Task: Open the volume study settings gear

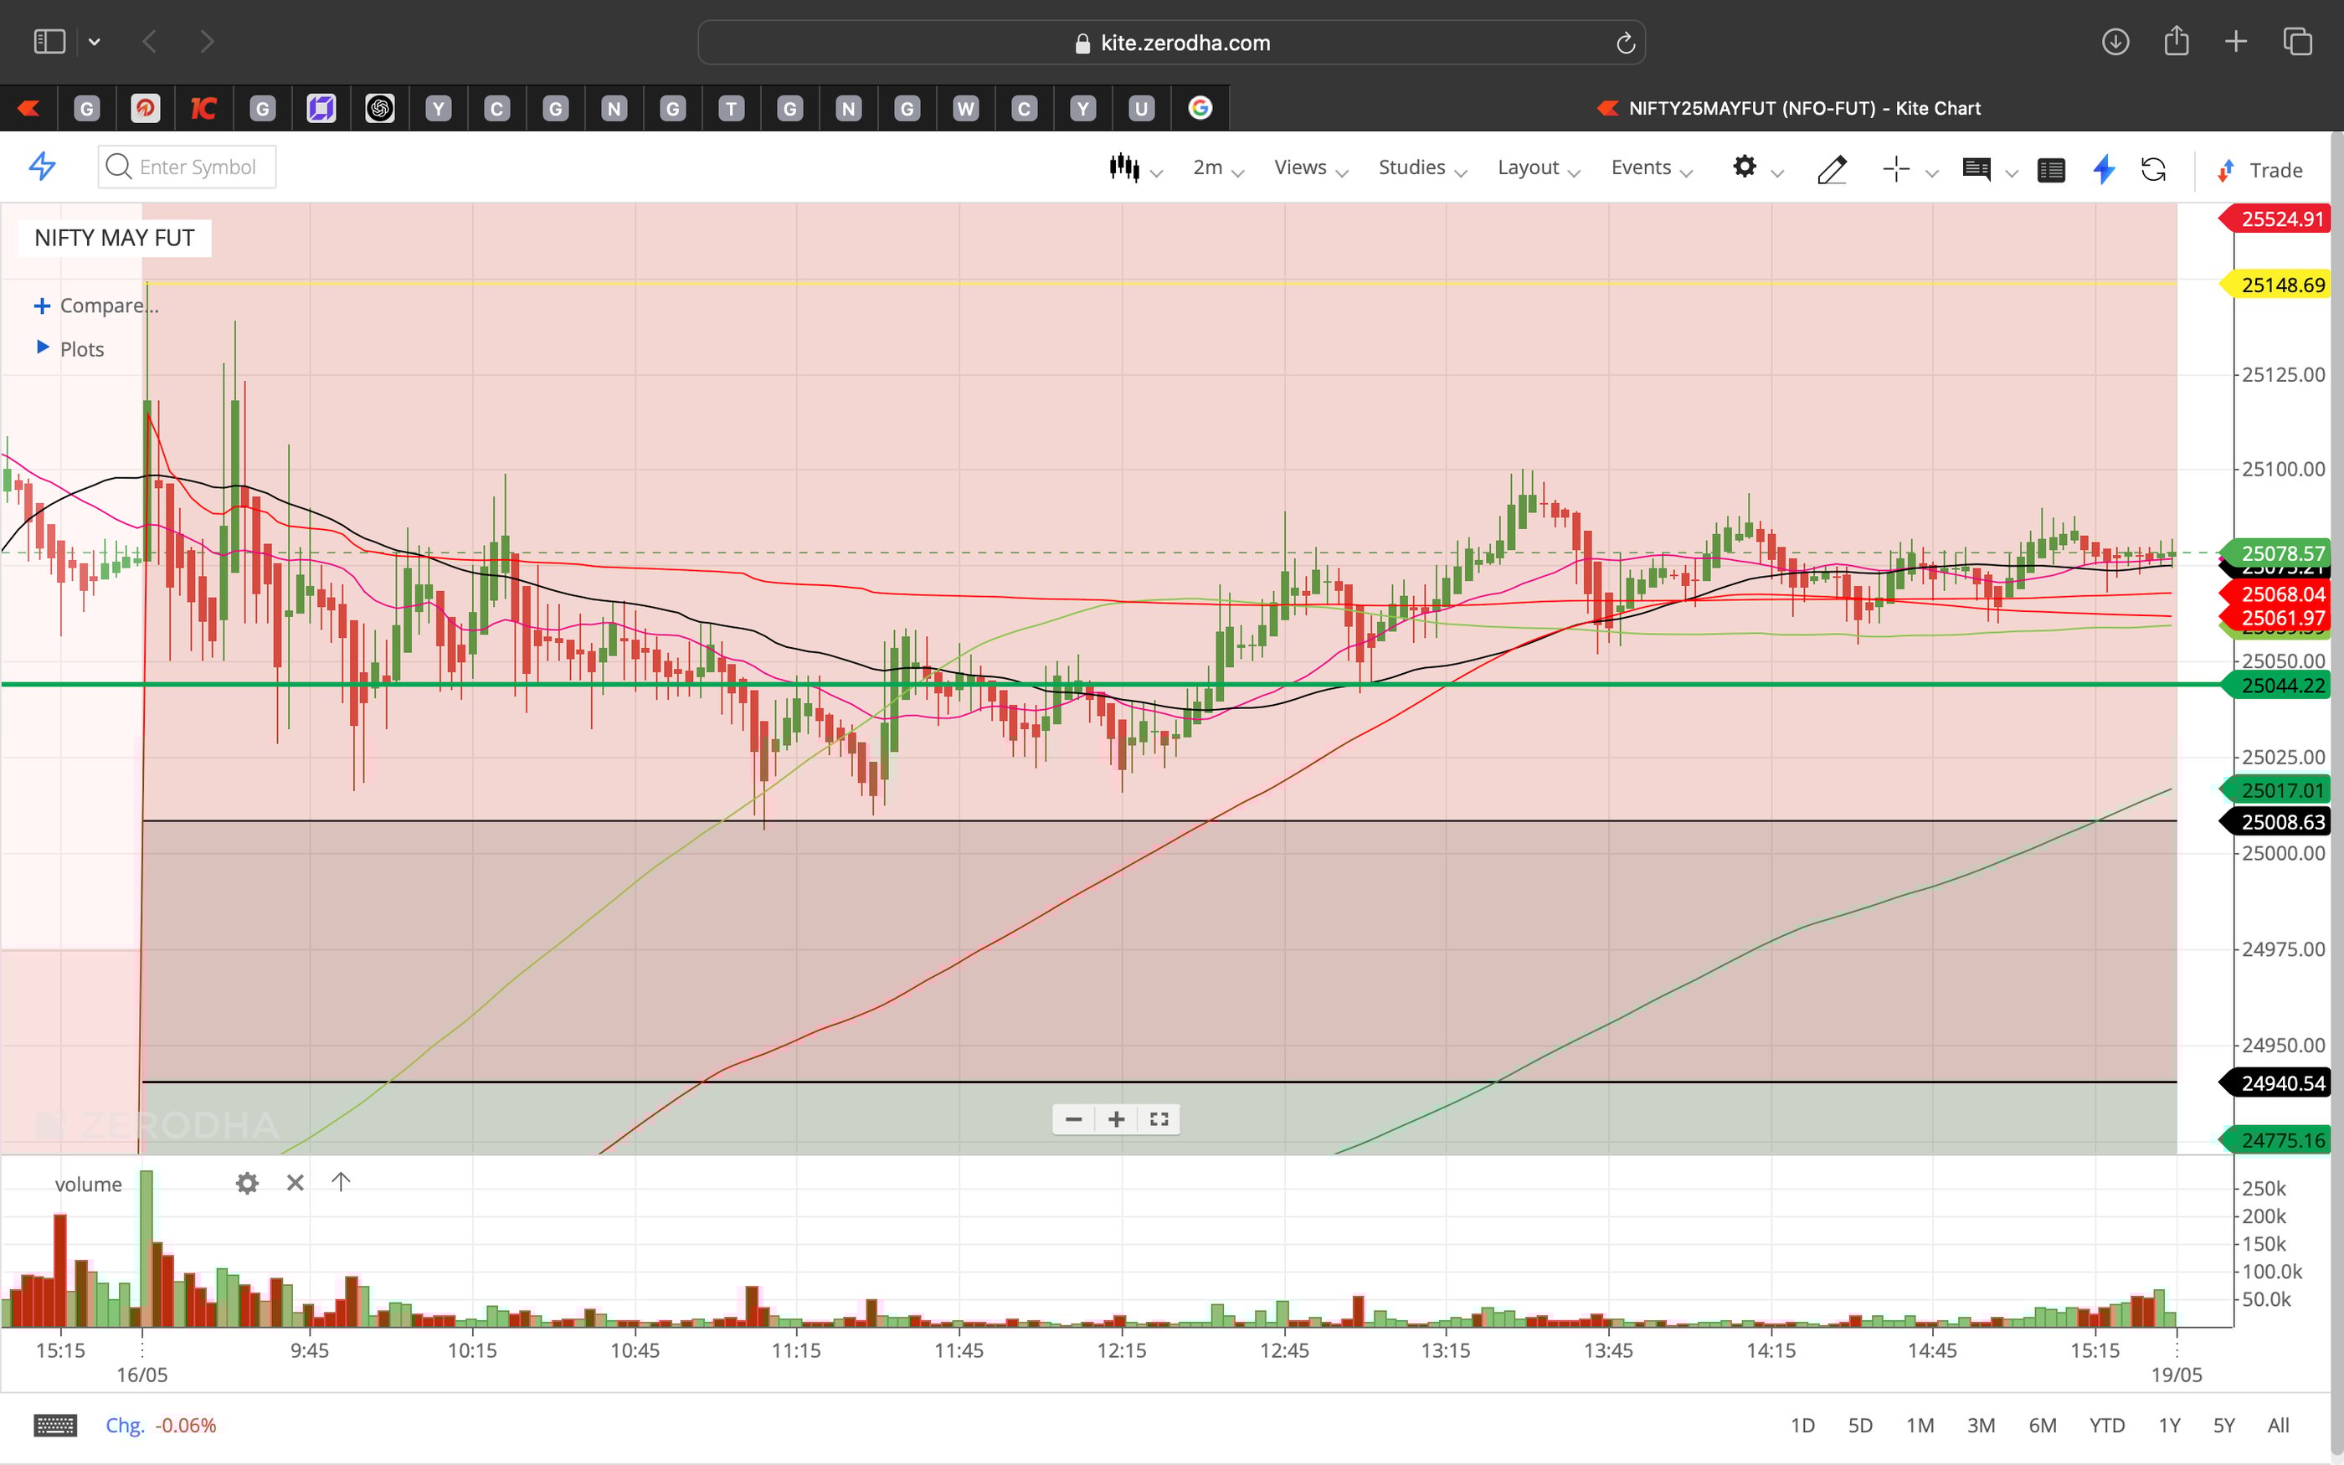Action: coord(247,1183)
